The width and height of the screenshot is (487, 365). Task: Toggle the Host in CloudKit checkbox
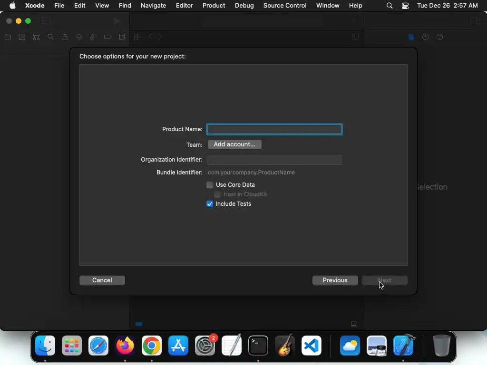point(217,194)
